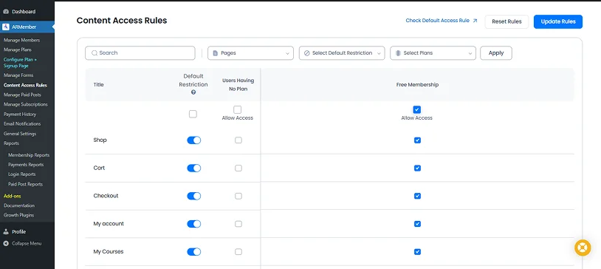This screenshot has width=601, height=269.
Task: Check No Plan access for Cart
Action: coord(238,168)
